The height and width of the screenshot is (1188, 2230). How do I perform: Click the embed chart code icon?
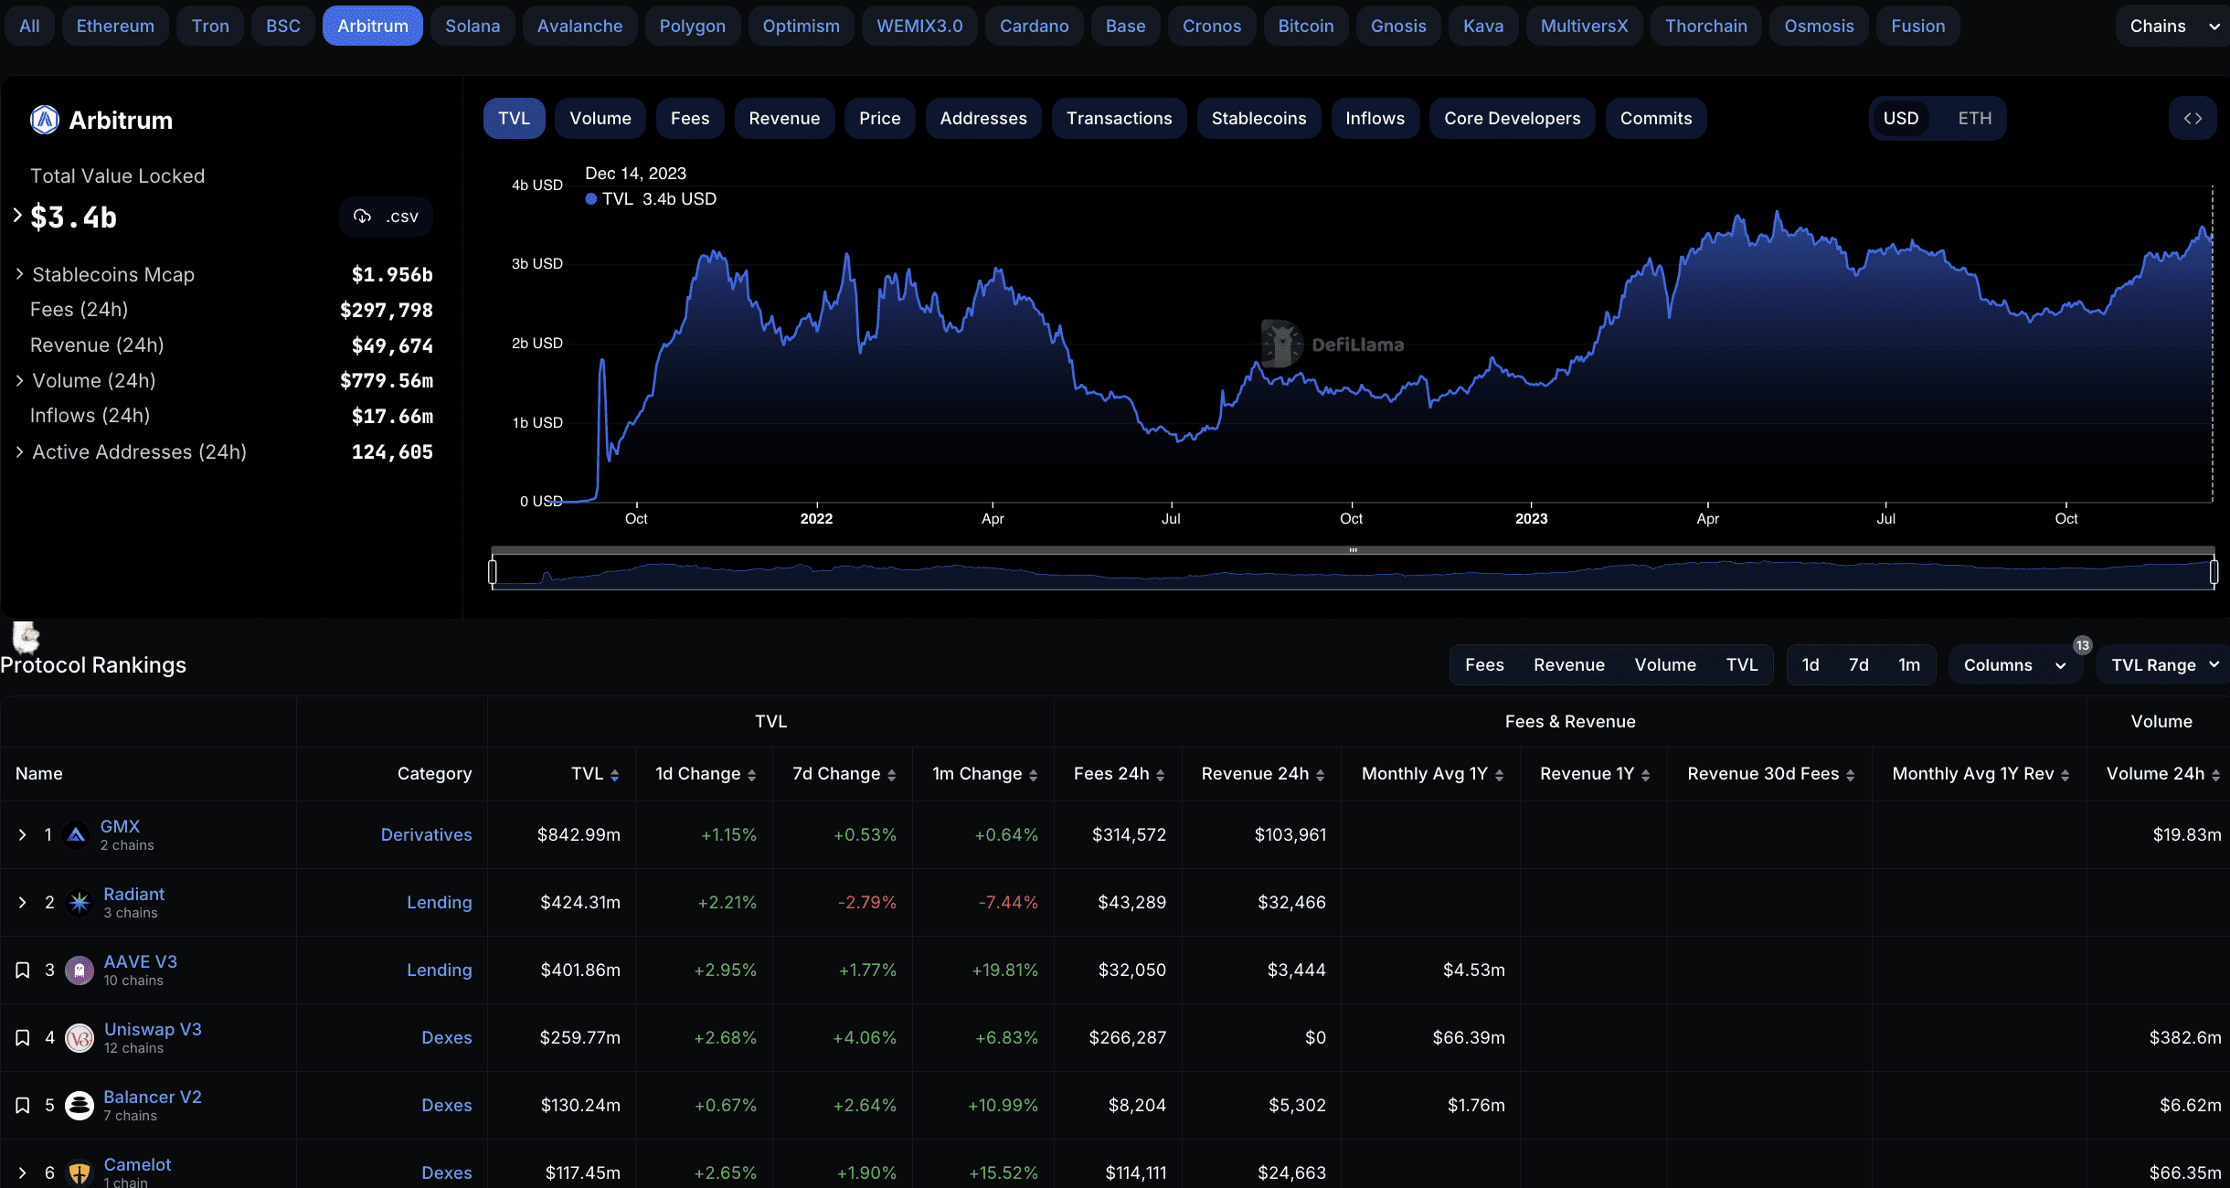(2193, 119)
